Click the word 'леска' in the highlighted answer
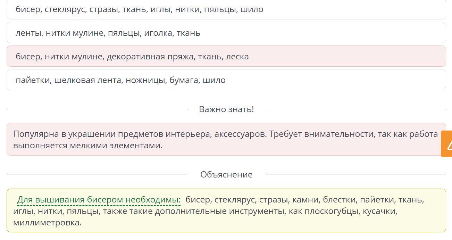Image resolution: width=452 pixels, height=240 pixels. [237, 57]
